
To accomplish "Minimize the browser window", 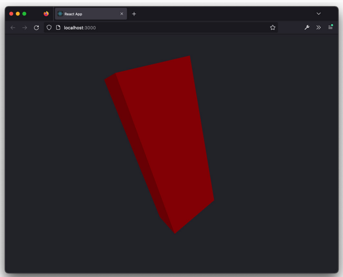I will click(x=18, y=14).
